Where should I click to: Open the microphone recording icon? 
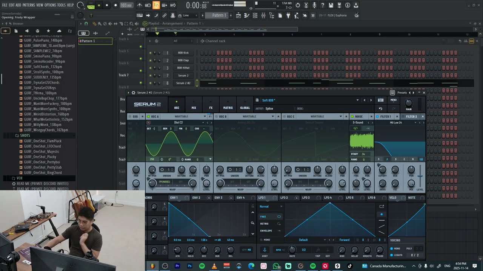click(x=314, y=5)
